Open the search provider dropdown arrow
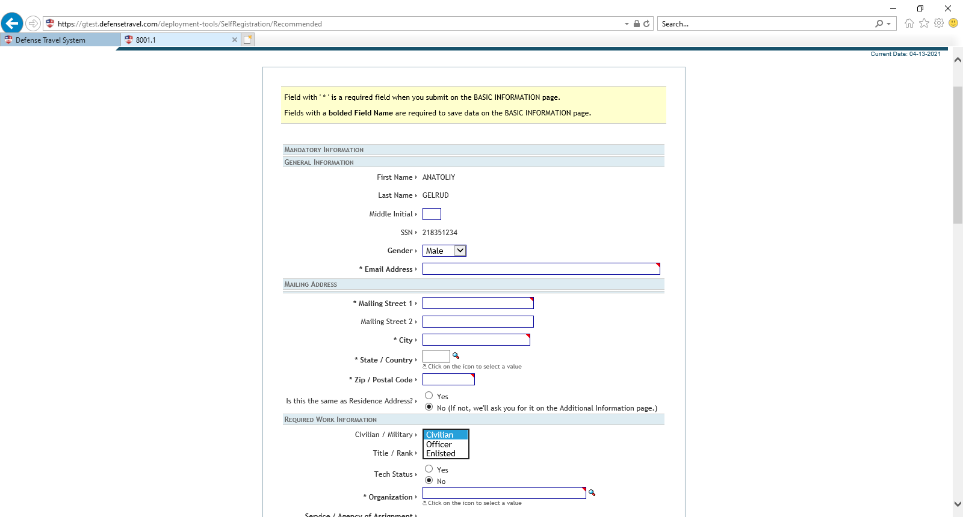963x517 pixels. [888, 24]
